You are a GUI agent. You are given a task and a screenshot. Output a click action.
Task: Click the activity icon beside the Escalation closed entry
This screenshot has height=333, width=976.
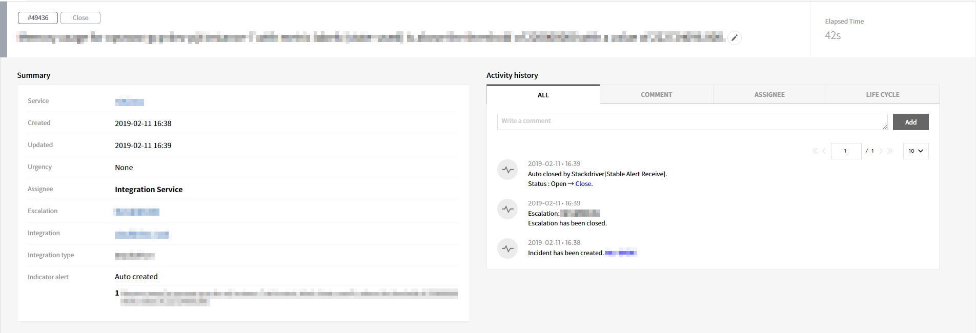[x=507, y=209]
